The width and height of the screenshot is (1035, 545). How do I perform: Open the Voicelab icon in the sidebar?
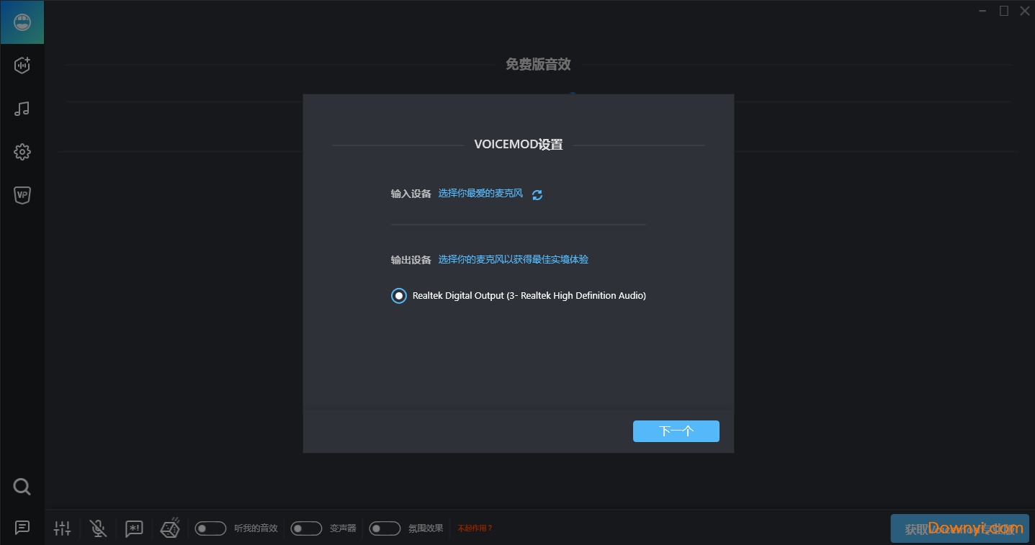pos(22,65)
